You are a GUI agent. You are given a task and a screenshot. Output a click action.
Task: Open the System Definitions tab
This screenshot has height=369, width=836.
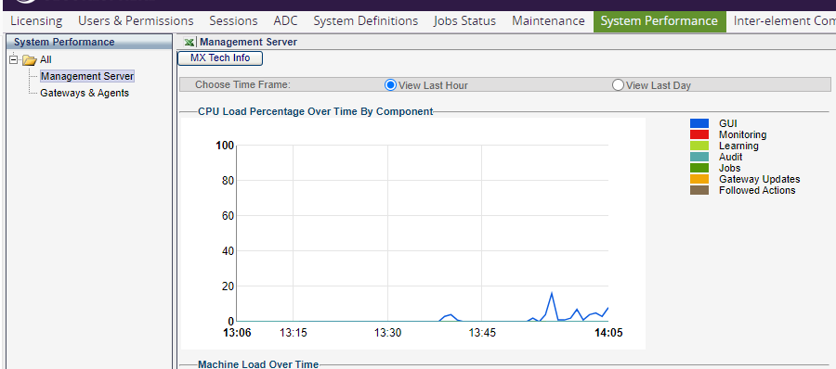click(366, 21)
